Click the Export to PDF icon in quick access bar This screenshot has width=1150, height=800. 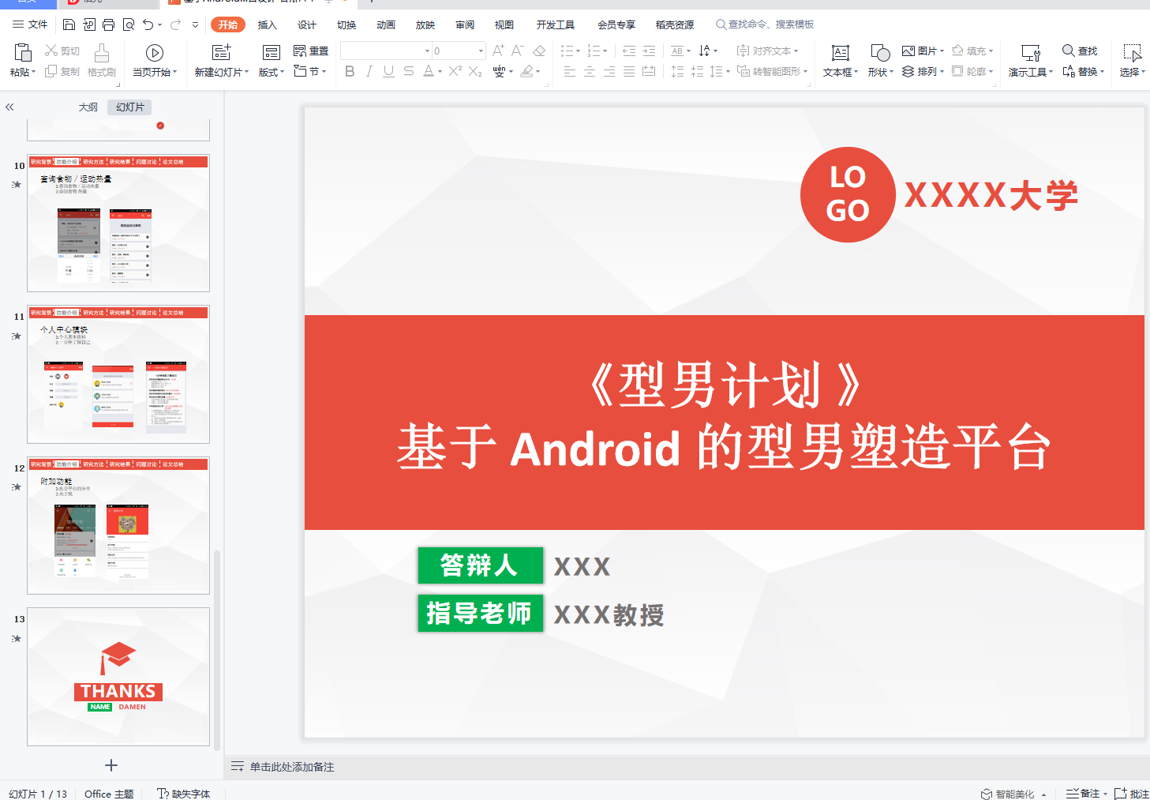[x=89, y=24]
